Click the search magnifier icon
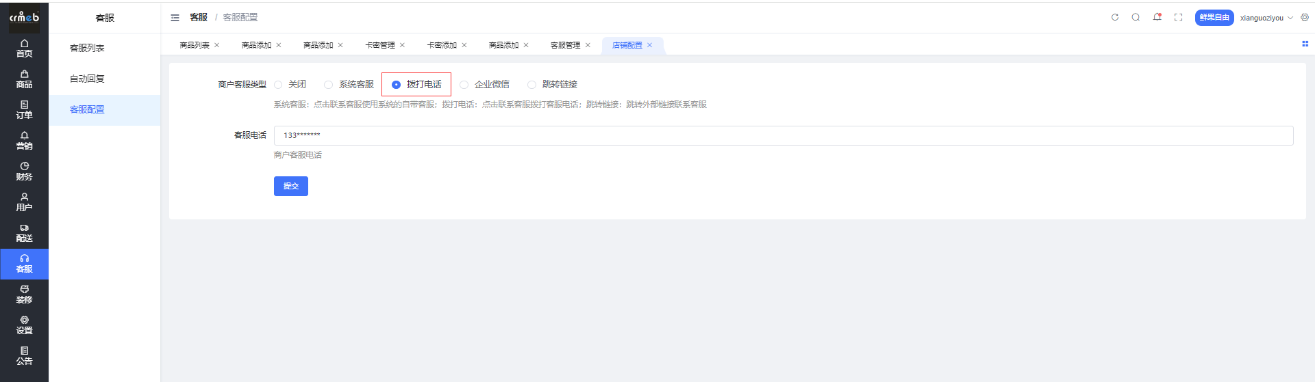The height and width of the screenshot is (382, 1315). (1136, 18)
